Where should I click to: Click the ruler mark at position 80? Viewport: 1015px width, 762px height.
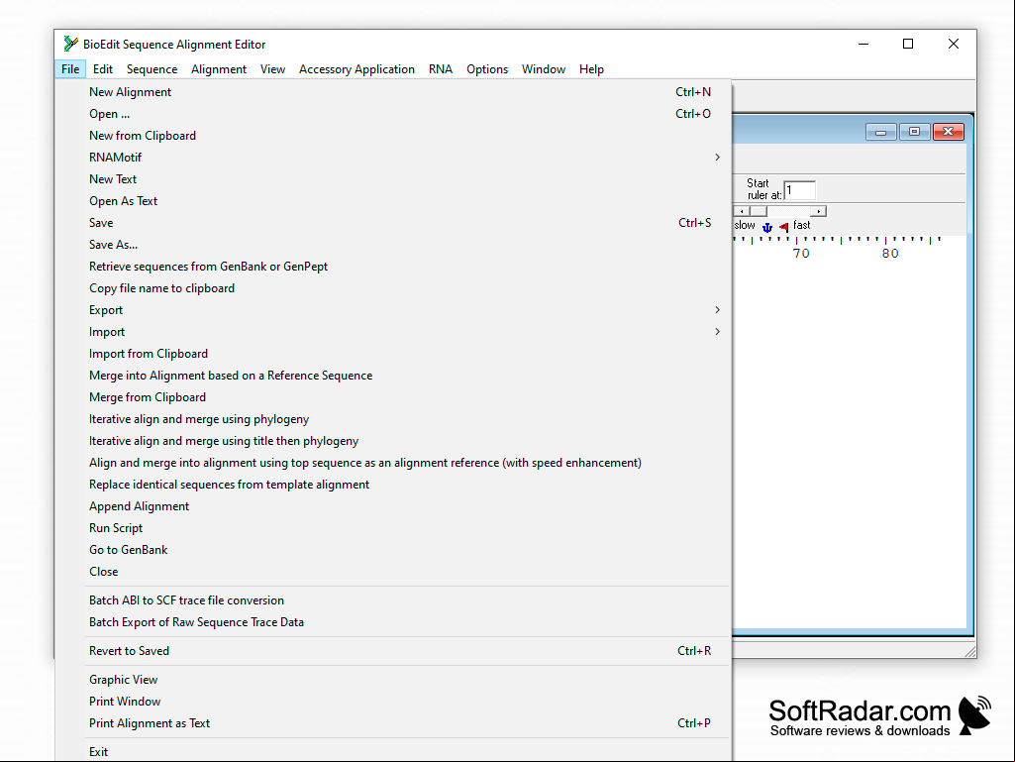click(890, 254)
